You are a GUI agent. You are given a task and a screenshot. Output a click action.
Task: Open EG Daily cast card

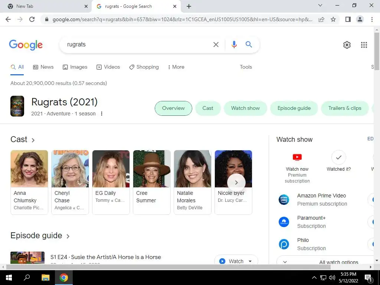pyautogui.click(x=111, y=182)
